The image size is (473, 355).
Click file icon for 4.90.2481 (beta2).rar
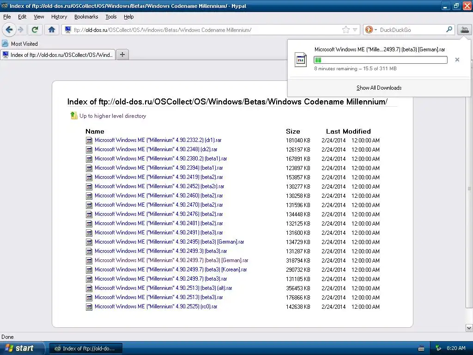pyautogui.click(x=89, y=224)
